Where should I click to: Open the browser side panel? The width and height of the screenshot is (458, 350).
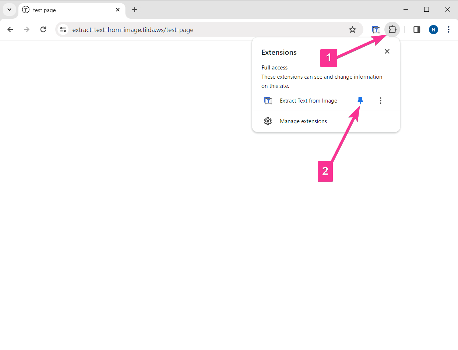click(417, 30)
